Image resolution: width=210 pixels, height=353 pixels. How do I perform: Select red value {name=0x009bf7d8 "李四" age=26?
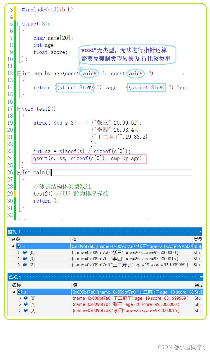[x=126, y=311]
